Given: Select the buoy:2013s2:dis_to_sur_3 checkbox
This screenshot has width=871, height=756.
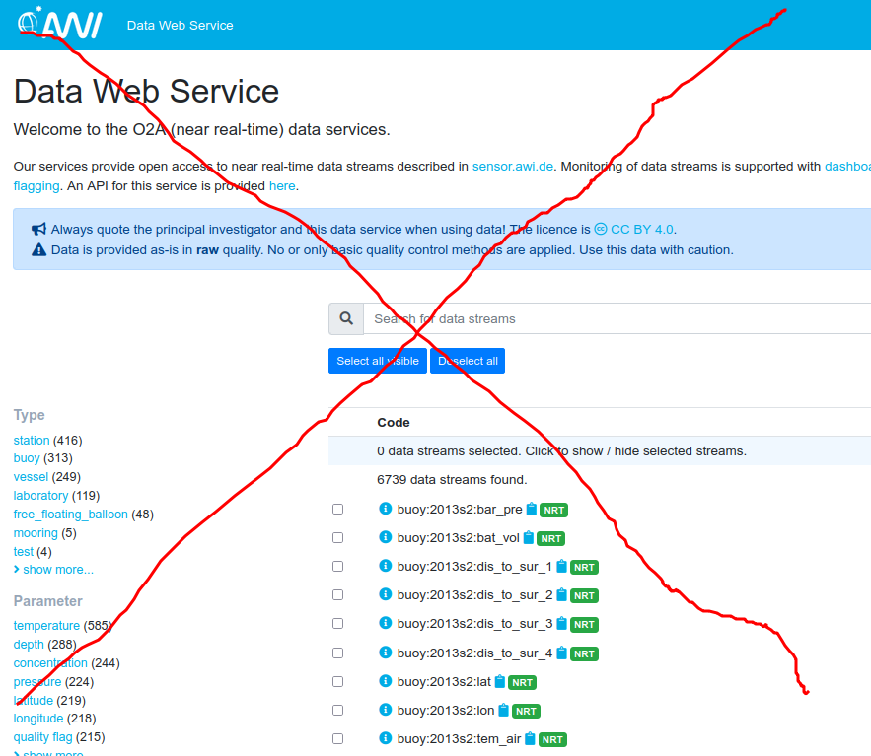Looking at the screenshot, I should pos(337,623).
